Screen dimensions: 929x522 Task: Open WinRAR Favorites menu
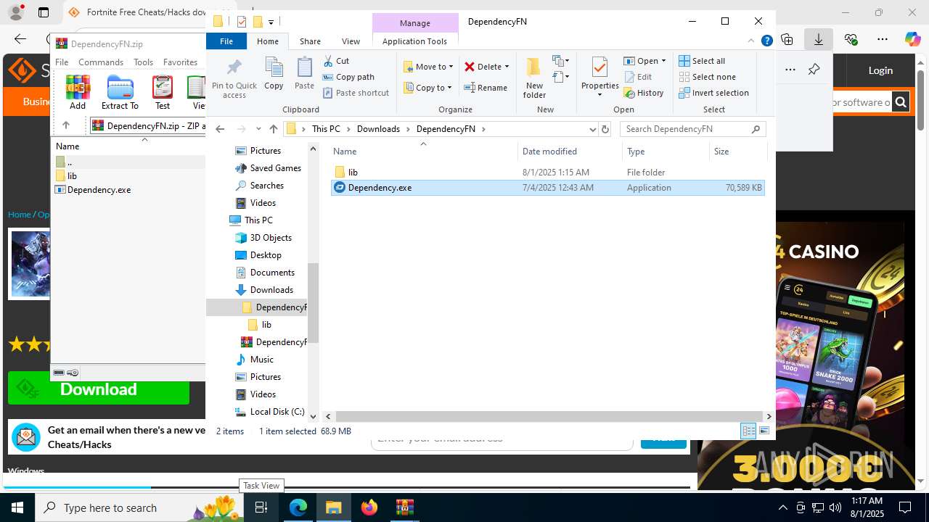[180, 62]
